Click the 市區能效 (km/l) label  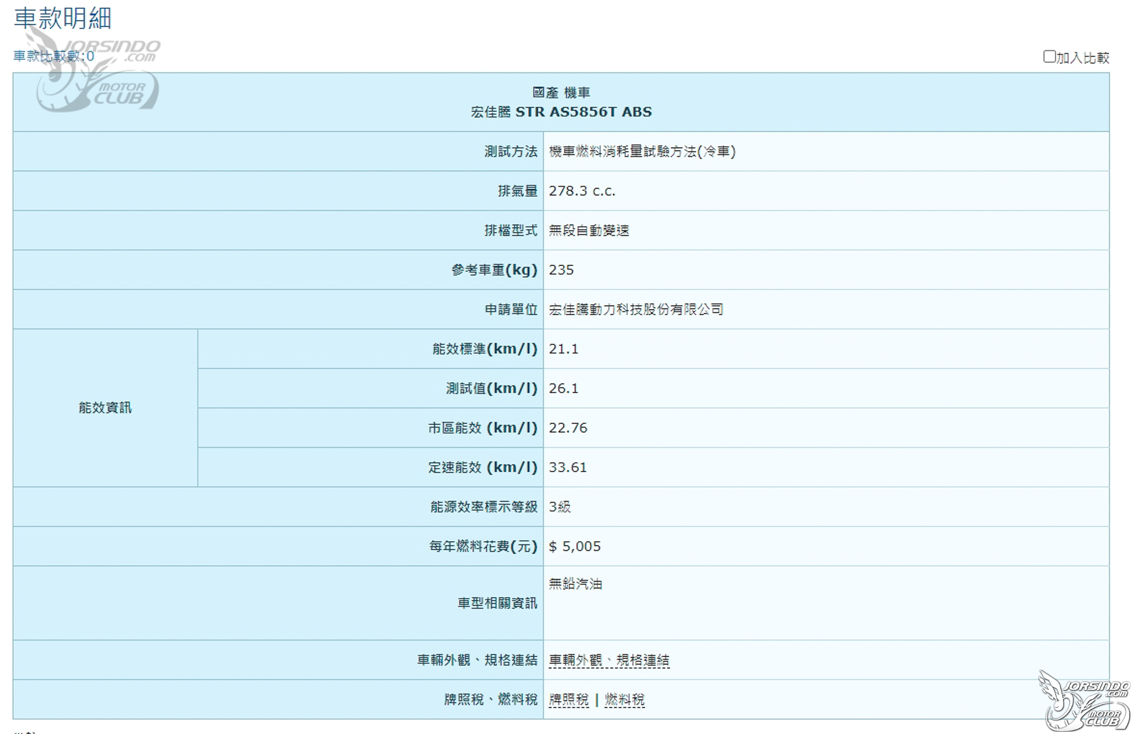[482, 428]
